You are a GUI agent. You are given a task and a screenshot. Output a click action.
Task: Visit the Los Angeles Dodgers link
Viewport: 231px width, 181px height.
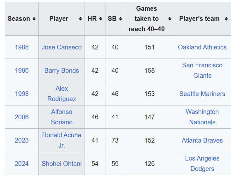click(x=202, y=163)
